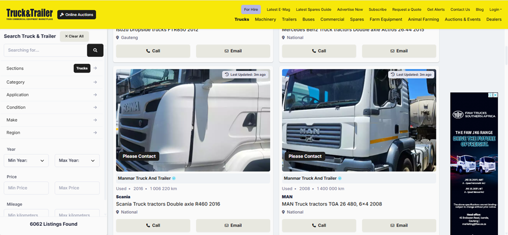This screenshot has width=508, height=235.
Task: Click the Online Auctions button
Action: tap(77, 15)
